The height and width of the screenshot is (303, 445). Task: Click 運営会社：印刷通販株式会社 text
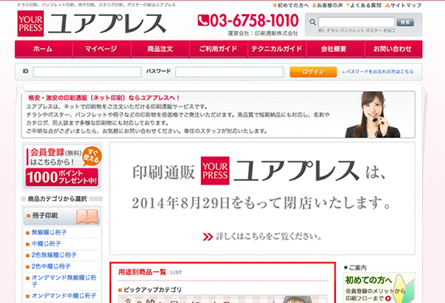(x=263, y=33)
